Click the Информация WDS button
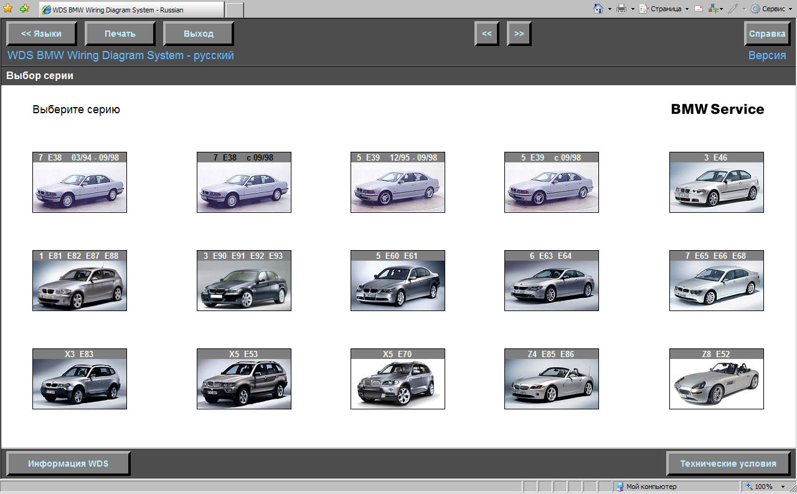Image resolution: width=797 pixels, height=494 pixels. pyautogui.click(x=68, y=464)
